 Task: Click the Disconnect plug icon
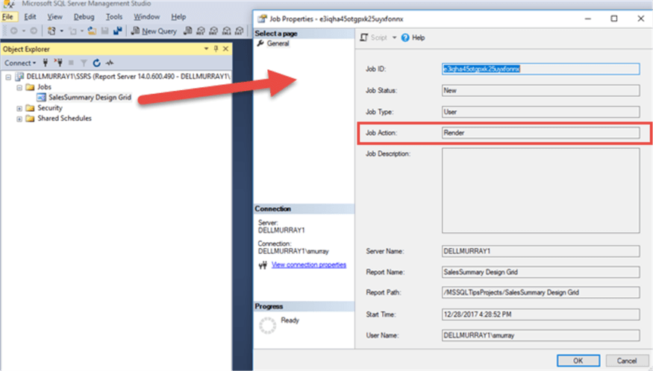[58, 63]
